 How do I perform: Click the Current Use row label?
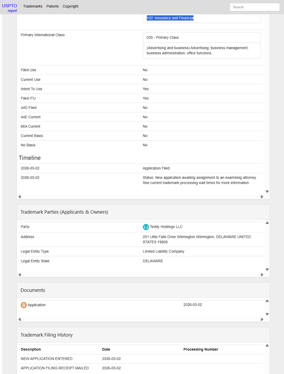(31, 80)
